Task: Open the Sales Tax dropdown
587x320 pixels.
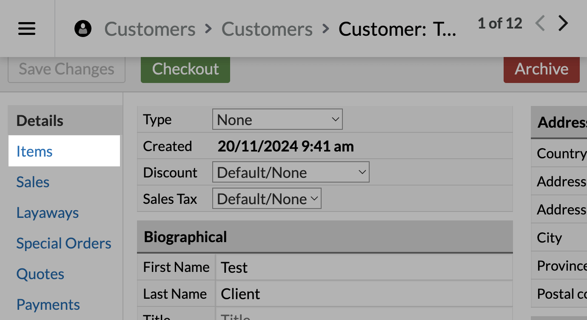Action: [x=267, y=199]
